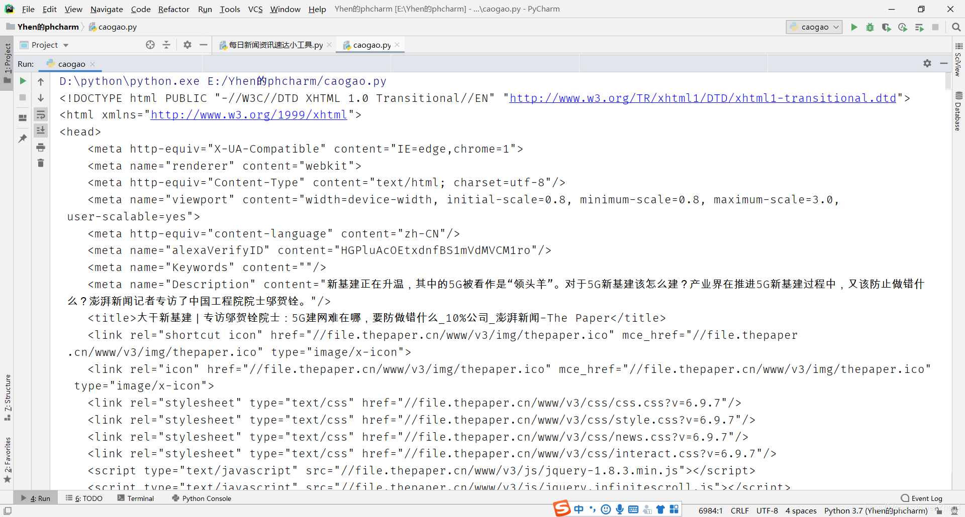Open the Navigate menu
Screen dimensions: 965x517
pos(107,9)
